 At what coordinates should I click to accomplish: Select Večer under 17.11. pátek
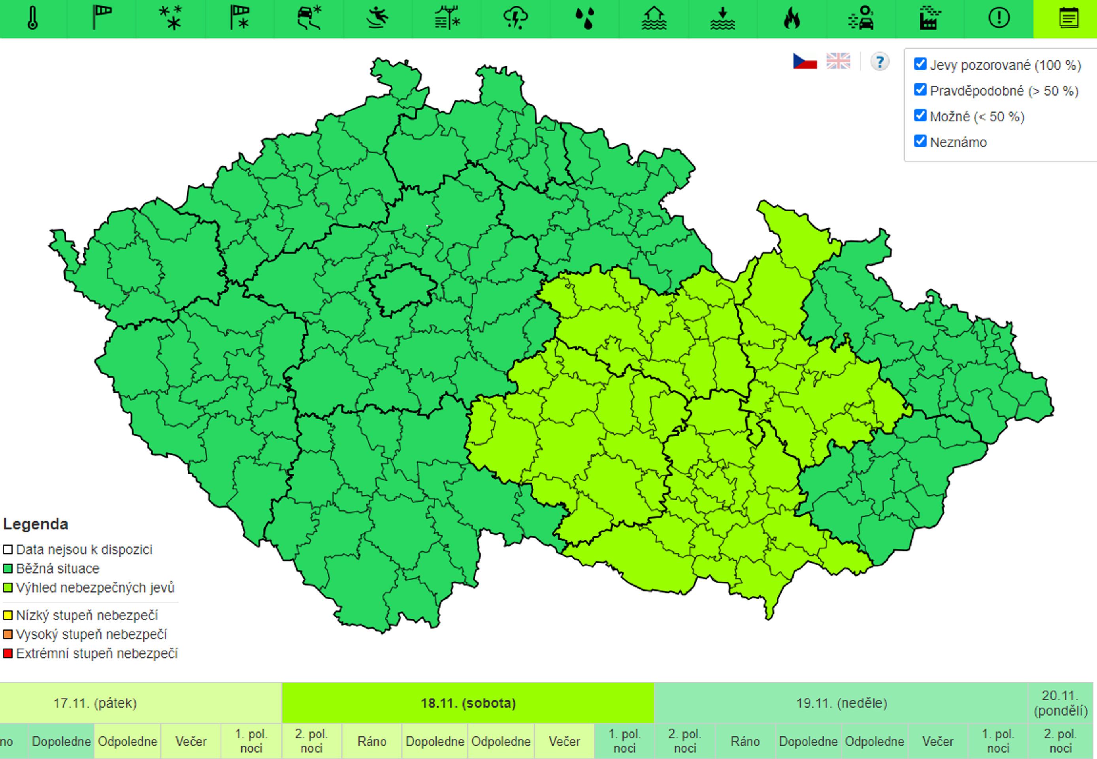pyautogui.click(x=191, y=741)
